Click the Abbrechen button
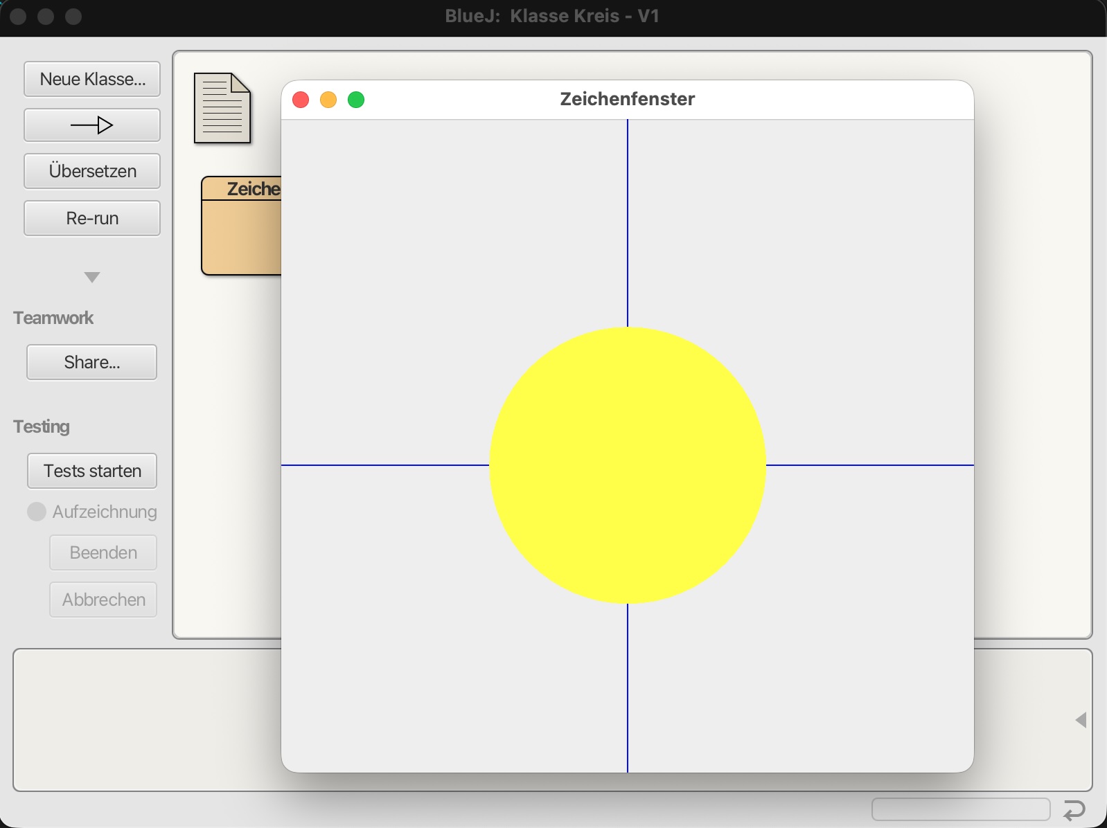Screen dimensions: 1107x828 (103, 600)
